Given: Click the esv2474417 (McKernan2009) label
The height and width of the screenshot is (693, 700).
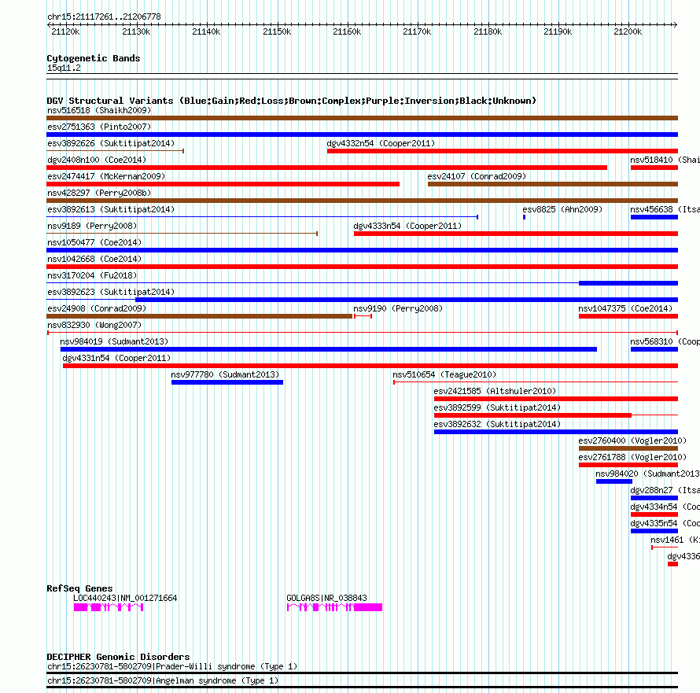Looking at the screenshot, I should [106, 176].
